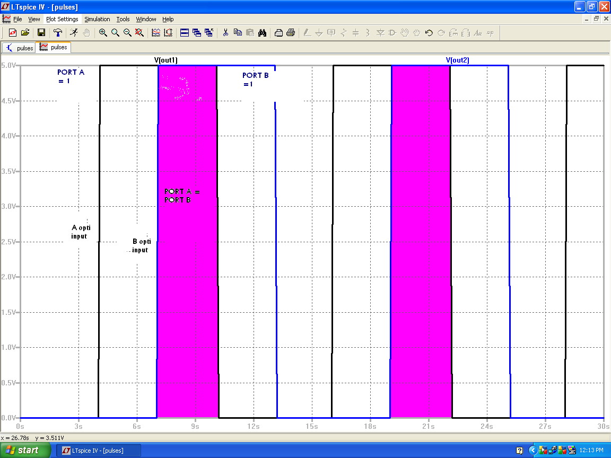This screenshot has width=611, height=458.
Task: Zoom in with the plus magnifier
Action: tap(103, 33)
